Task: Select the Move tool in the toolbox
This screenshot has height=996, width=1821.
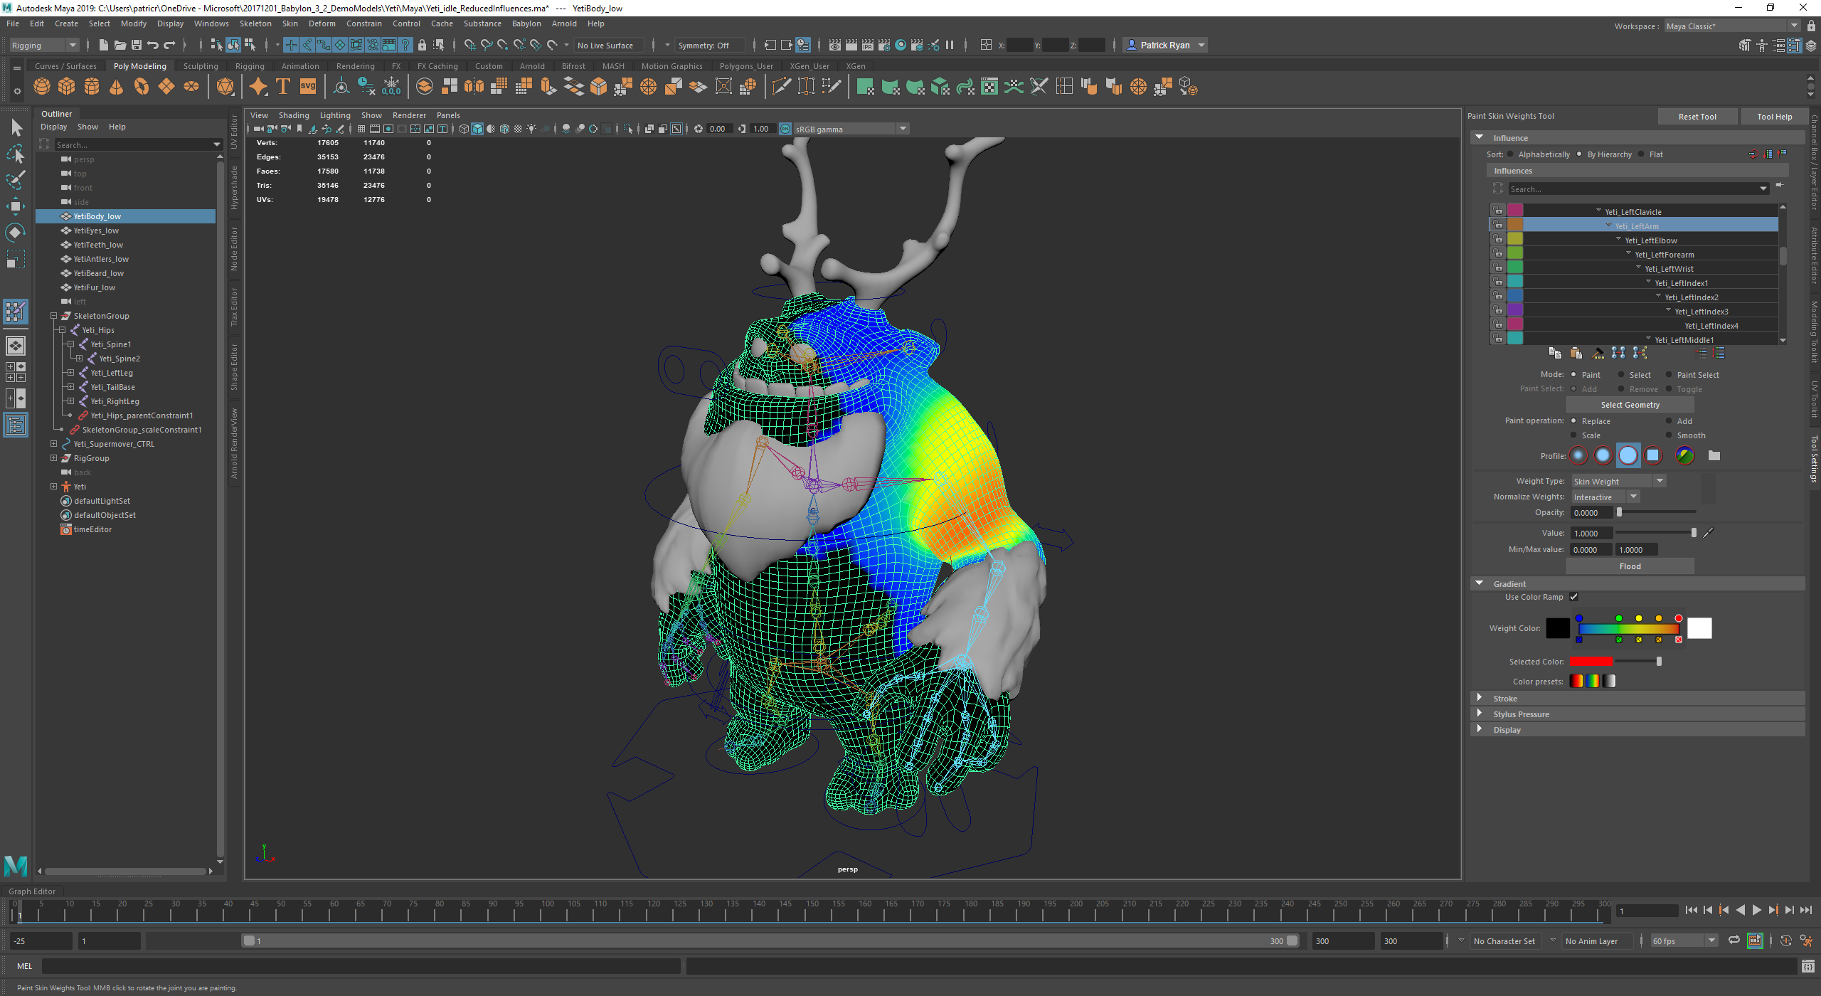Action: [x=16, y=206]
